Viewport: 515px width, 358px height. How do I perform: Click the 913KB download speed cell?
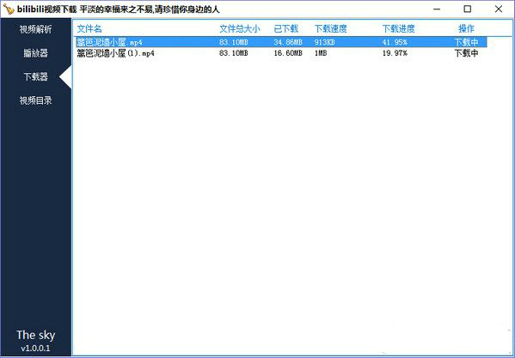click(x=324, y=42)
